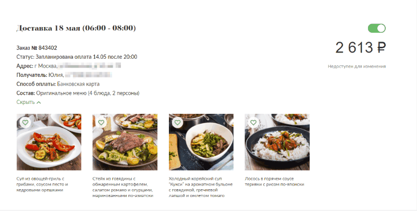This screenshot has height=211, width=417.
Task: Click dish title Холодный корейский суп Кукси
Action: click(201, 187)
